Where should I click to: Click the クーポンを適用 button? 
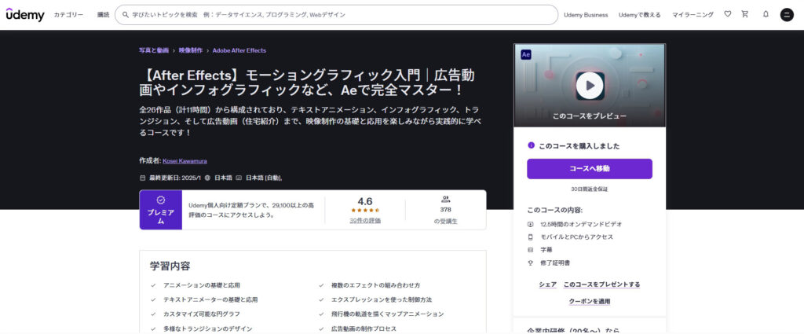tap(589, 301)
